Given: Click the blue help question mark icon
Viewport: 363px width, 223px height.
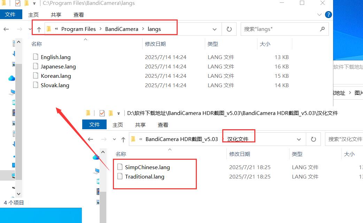Looking at the screenshot, I should [328, 15].
